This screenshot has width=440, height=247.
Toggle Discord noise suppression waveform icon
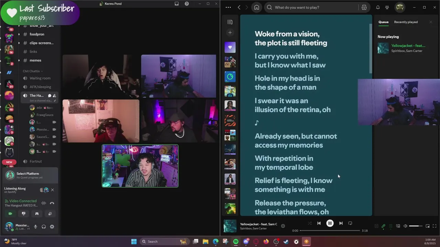click(x=44, y=203)
